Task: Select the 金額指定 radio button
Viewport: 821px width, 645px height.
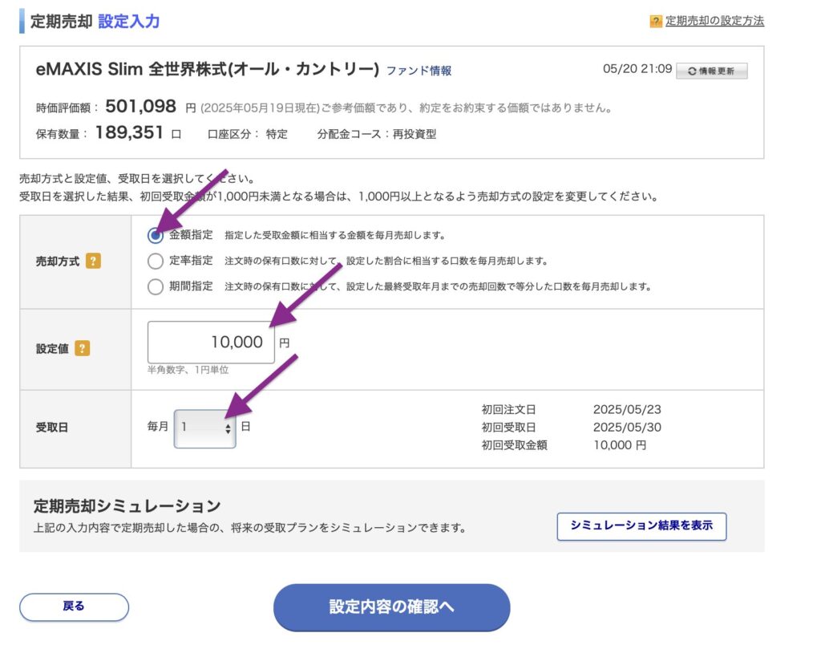Action: [x=155, y=235]
